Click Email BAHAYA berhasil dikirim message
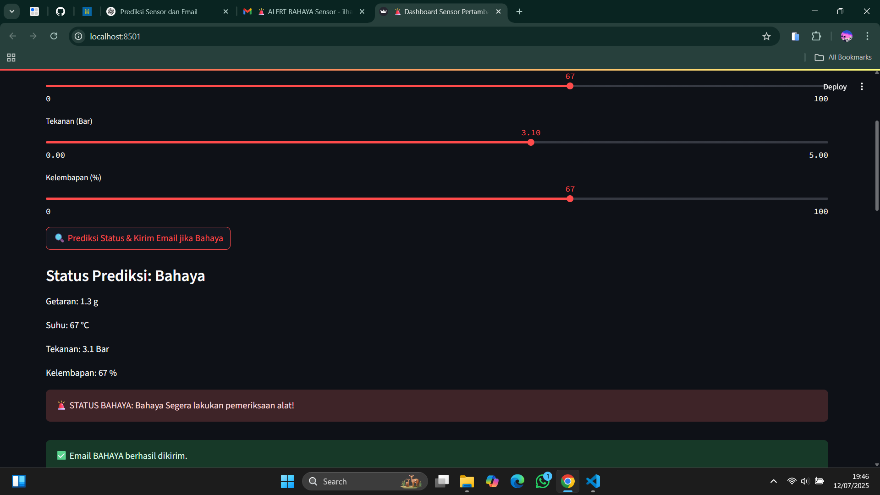Screen dimensions: 880x495 point(437,454)
